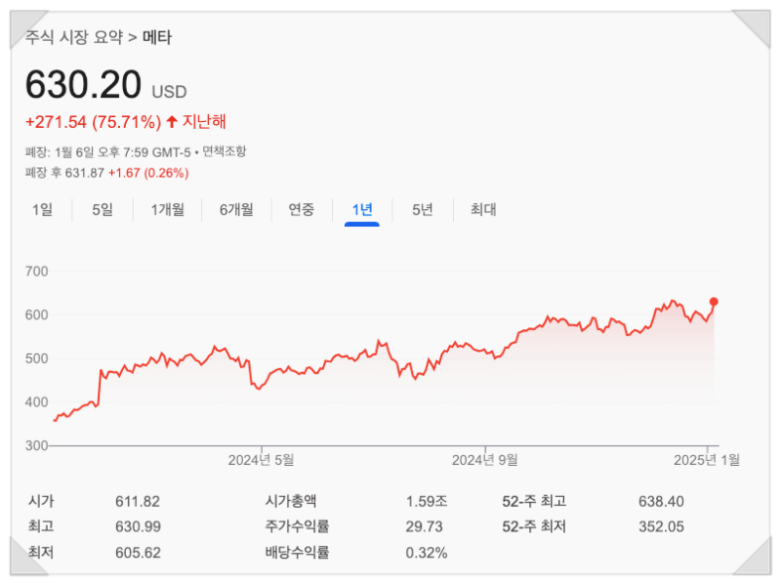781x585 pixels.
Task: Click the 최고 value 630.99
Action: click(138, 526)
